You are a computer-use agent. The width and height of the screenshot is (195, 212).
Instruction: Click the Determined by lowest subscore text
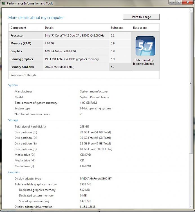144,62
